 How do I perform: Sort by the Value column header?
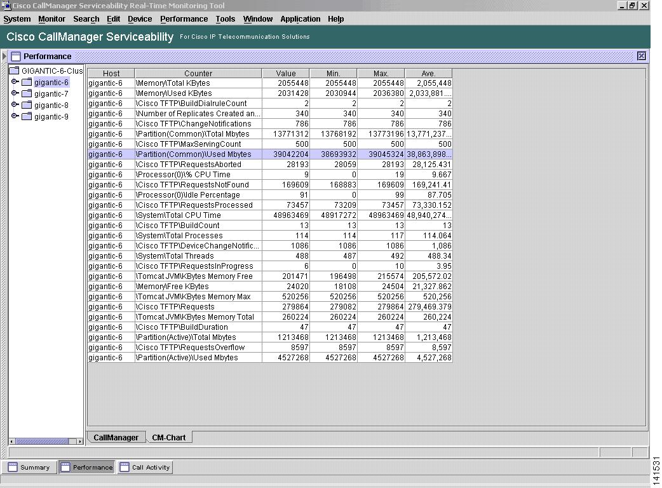click(x=286, y=73)
